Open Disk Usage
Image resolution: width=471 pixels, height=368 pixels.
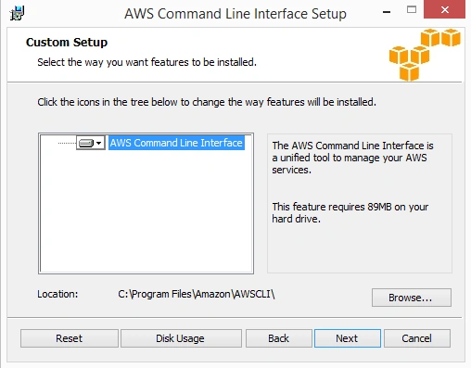[x=181, y=338]
